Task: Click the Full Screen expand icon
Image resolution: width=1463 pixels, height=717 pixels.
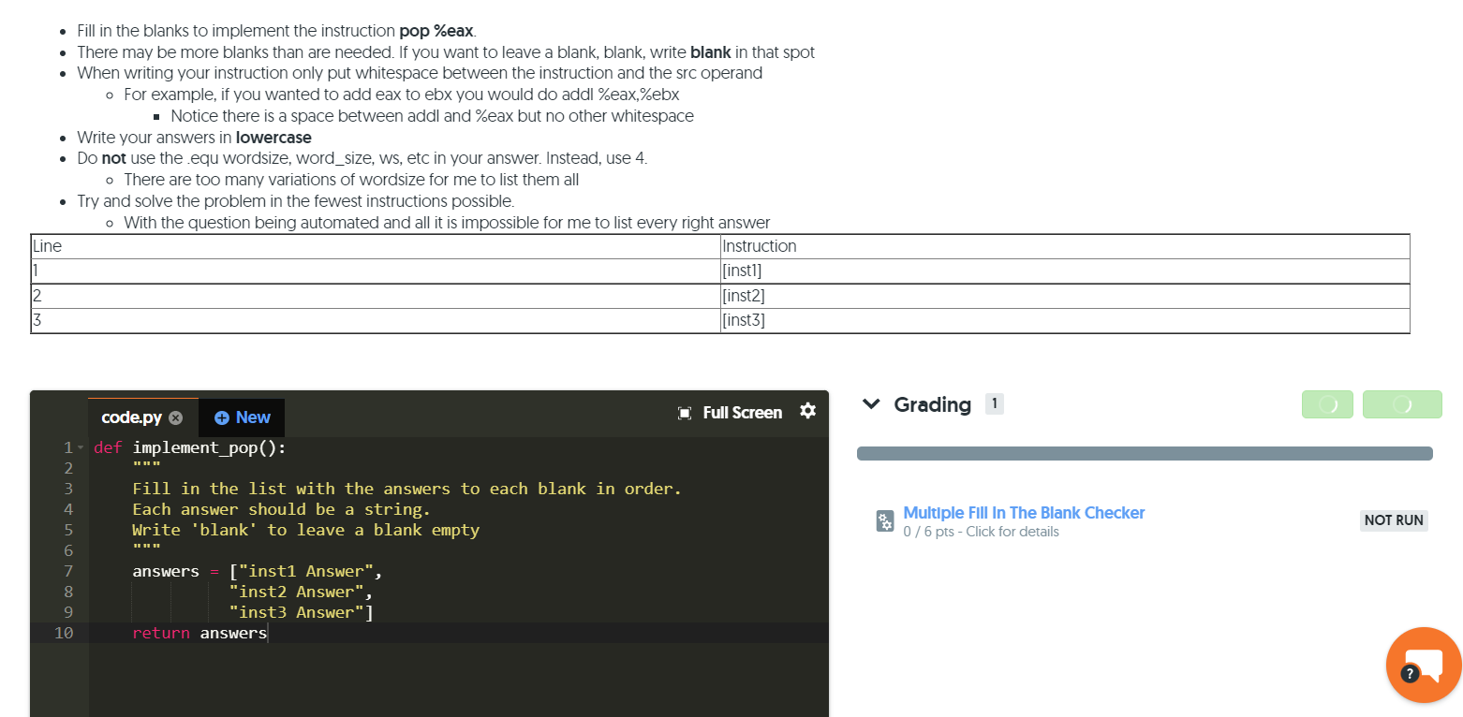Action: click(x=685, y=413)
